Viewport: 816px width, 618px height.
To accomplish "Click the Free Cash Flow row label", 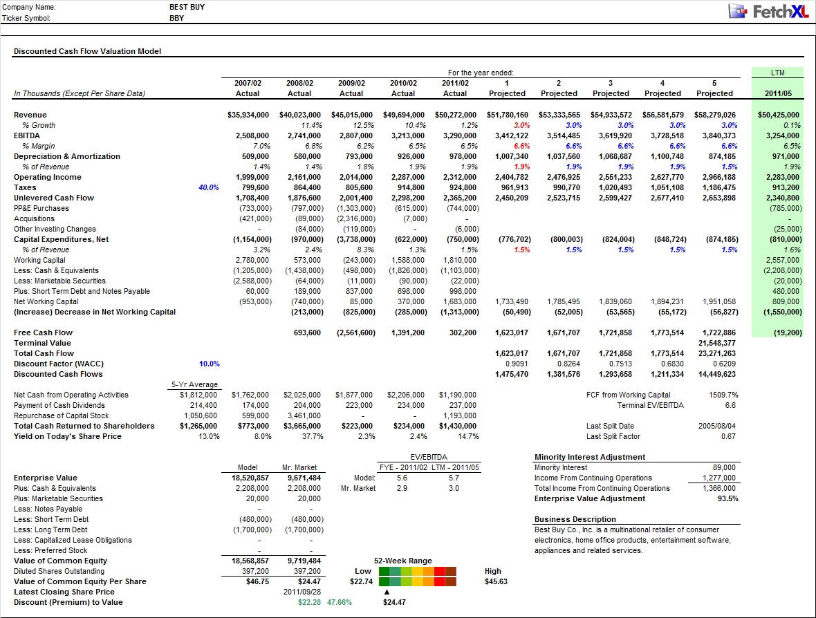I will [43, 333].
